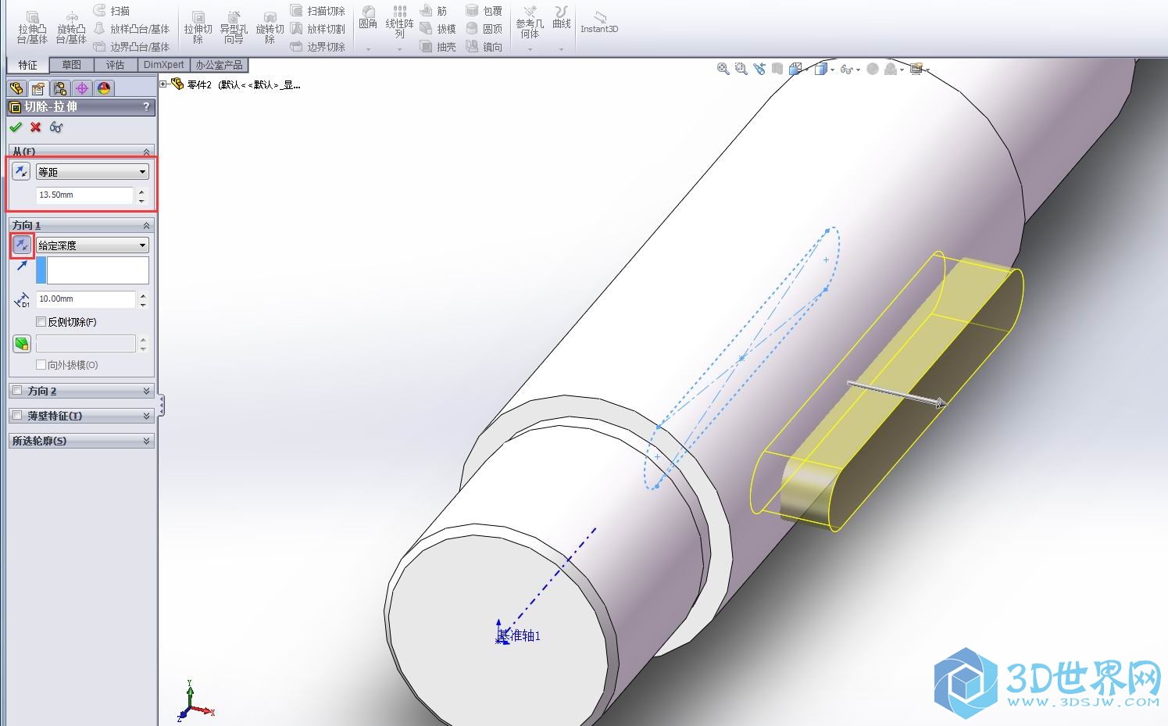The height and width of the screenshot is (726, 1168).
Task: Enable the 反侧切除(F) checkbox
Action: pos(41,322)
